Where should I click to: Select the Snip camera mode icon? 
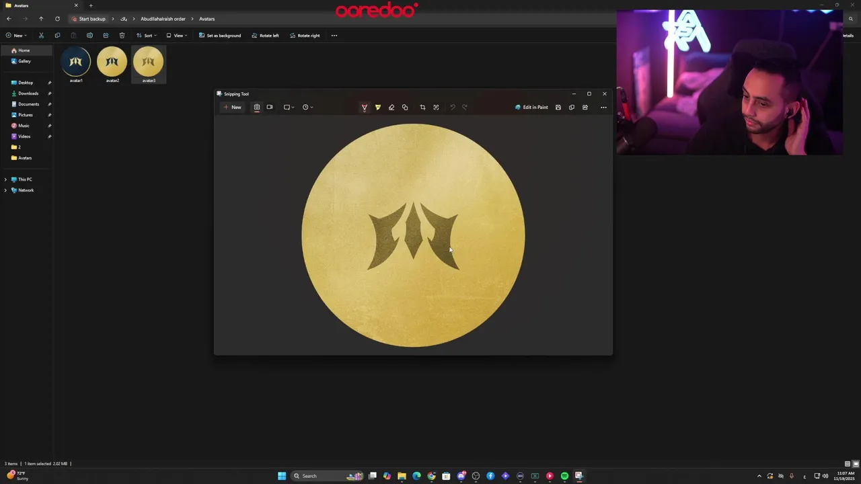(256, 107)
